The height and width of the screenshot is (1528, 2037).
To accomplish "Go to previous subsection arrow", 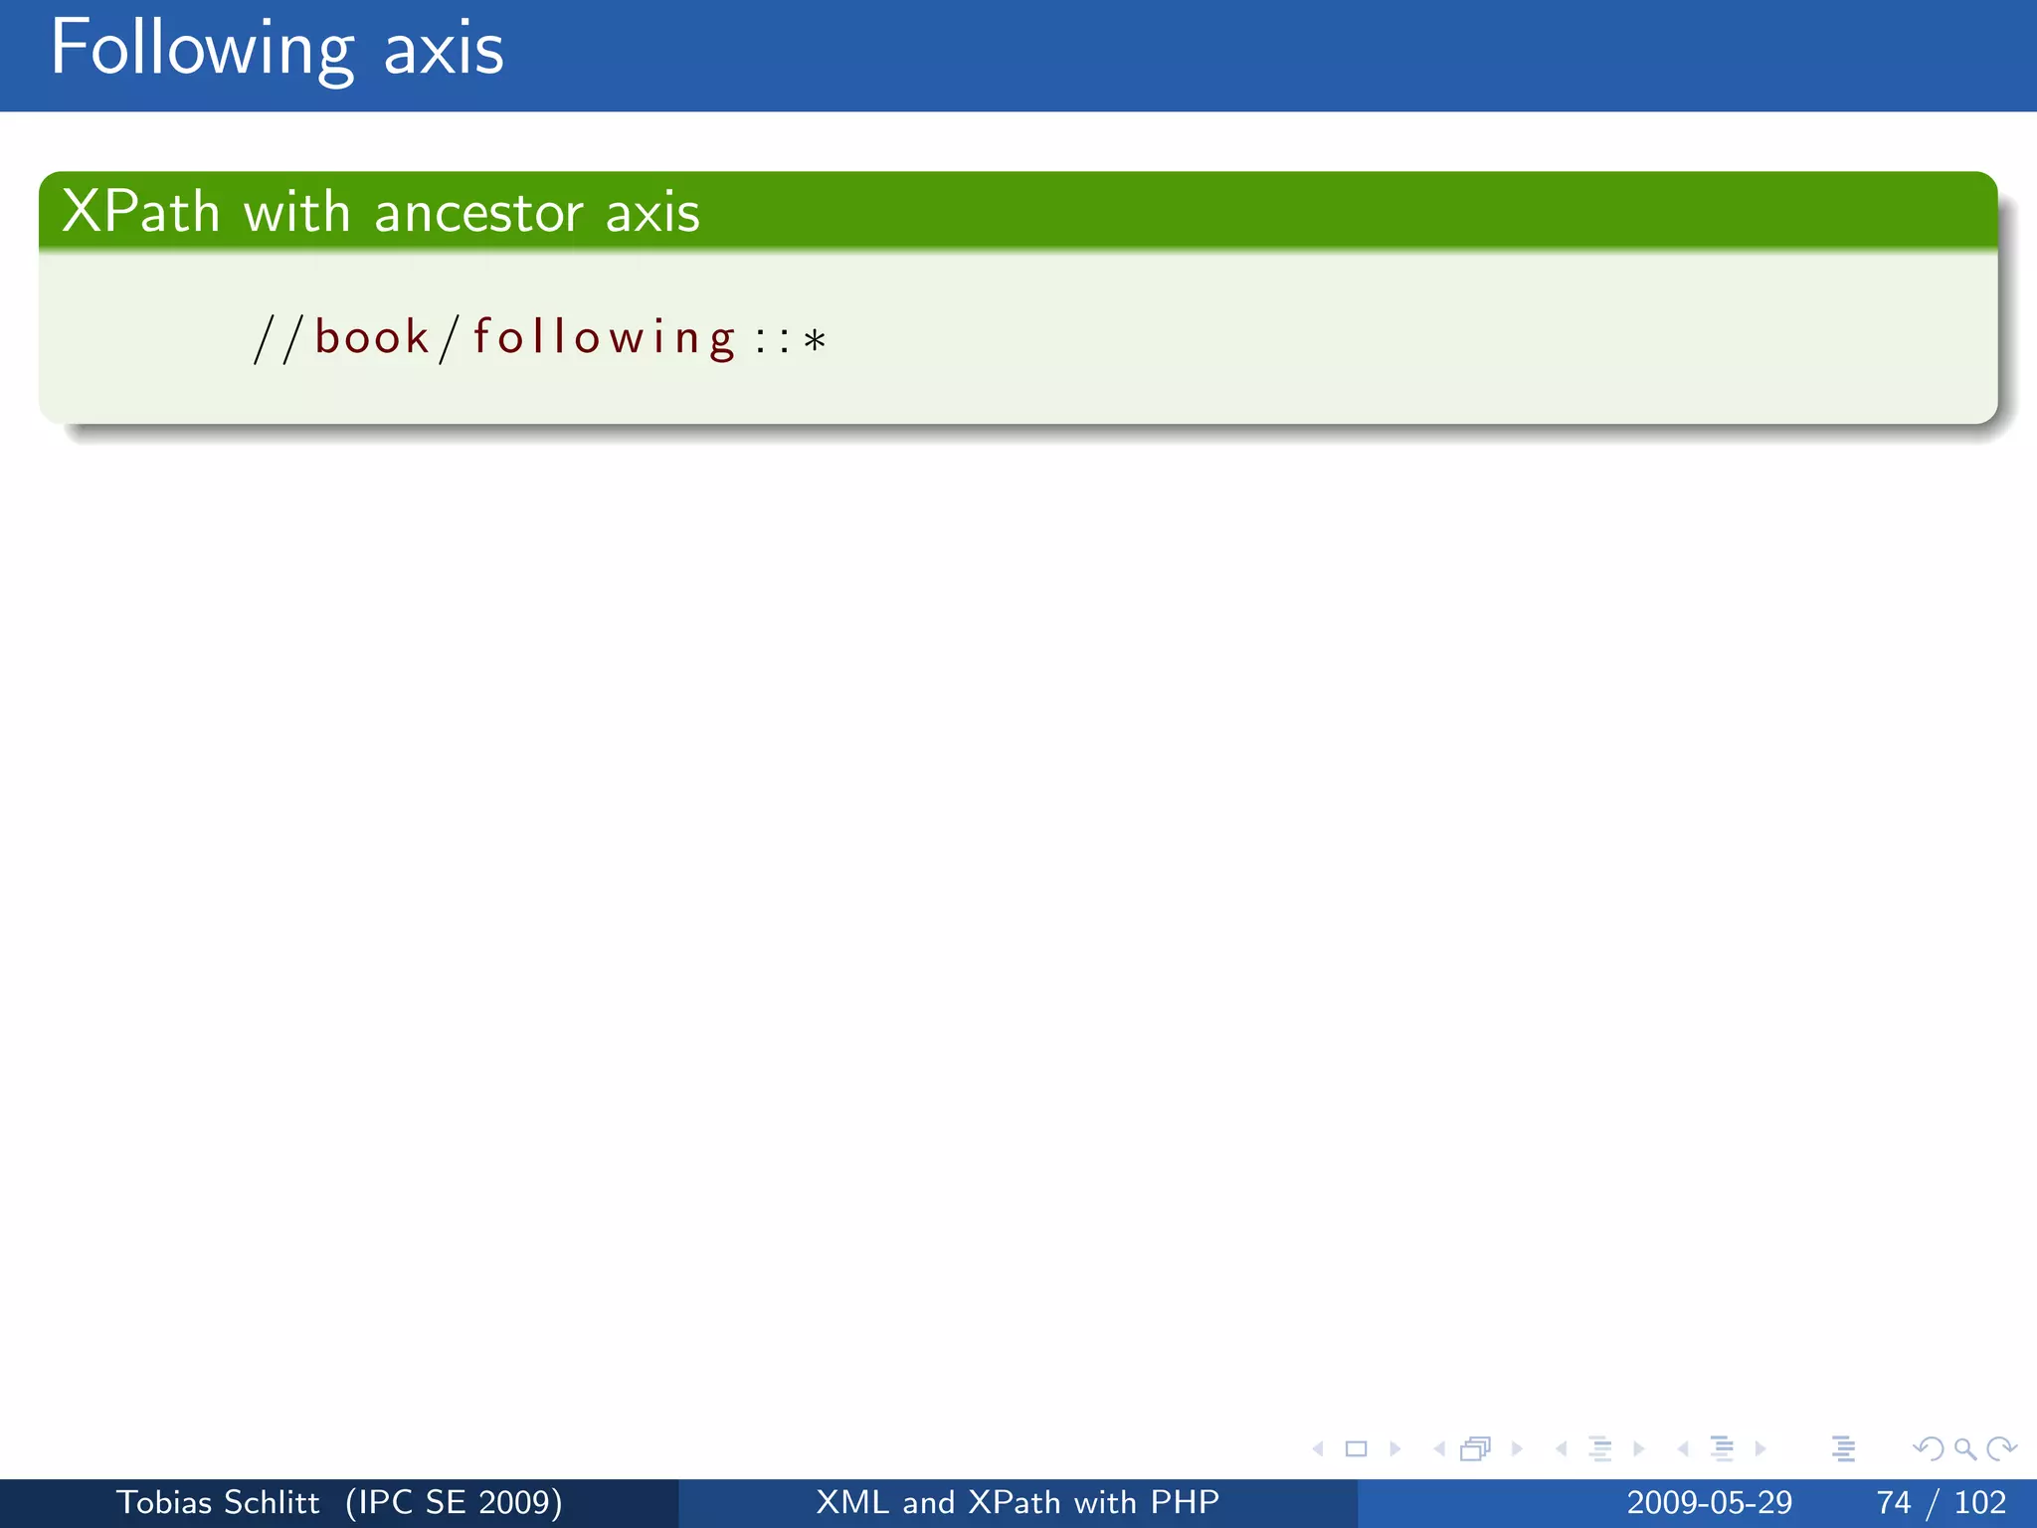I will click(x=1561, y=1449).
